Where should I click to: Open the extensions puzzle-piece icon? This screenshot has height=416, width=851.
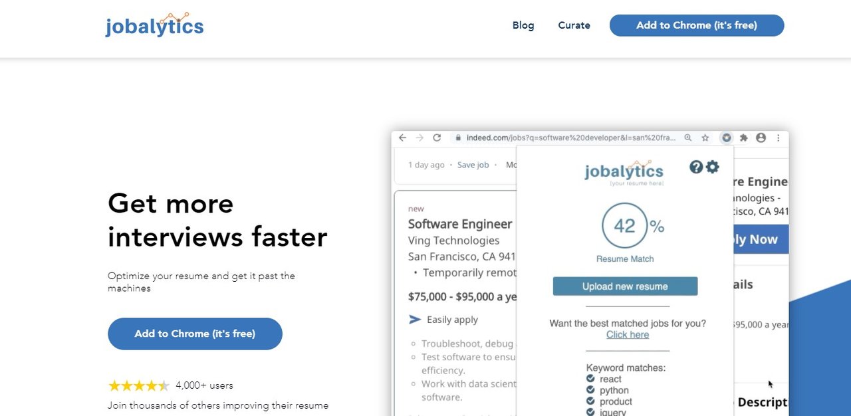(x=744, y=138)
